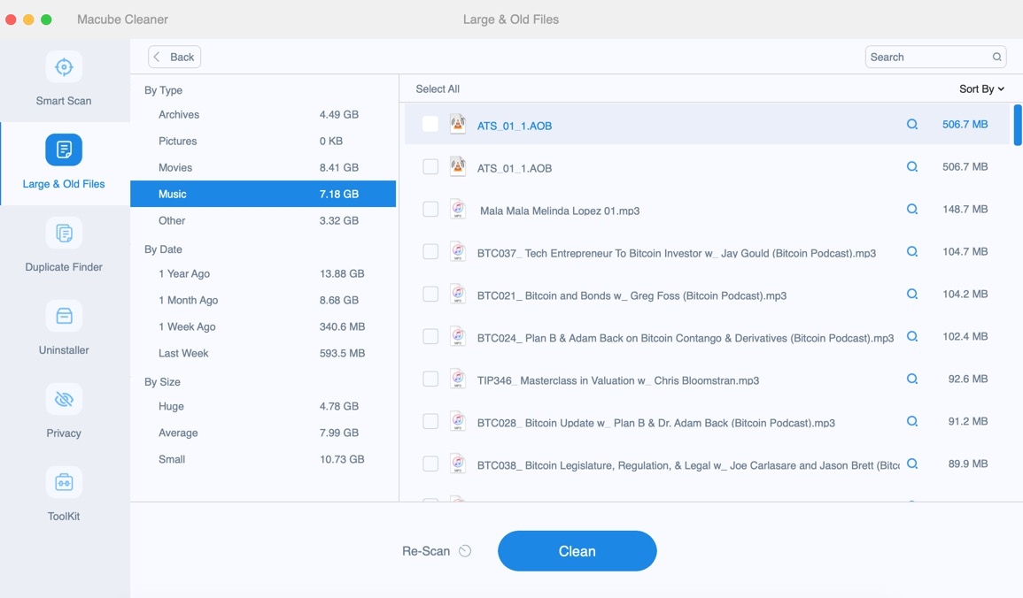Image resolution: width=1023 pixels, height=598 pixels.
Task: Select the Music type category
Action: pos(263,194)
